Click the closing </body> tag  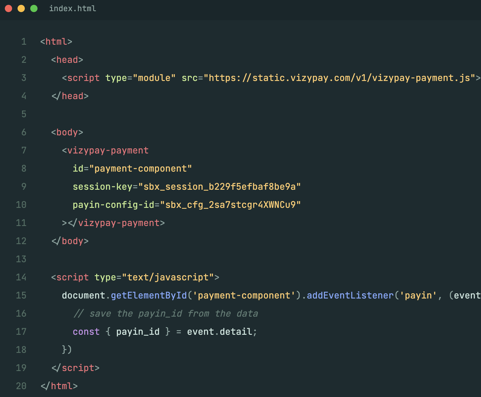click(x=70, y=241)
